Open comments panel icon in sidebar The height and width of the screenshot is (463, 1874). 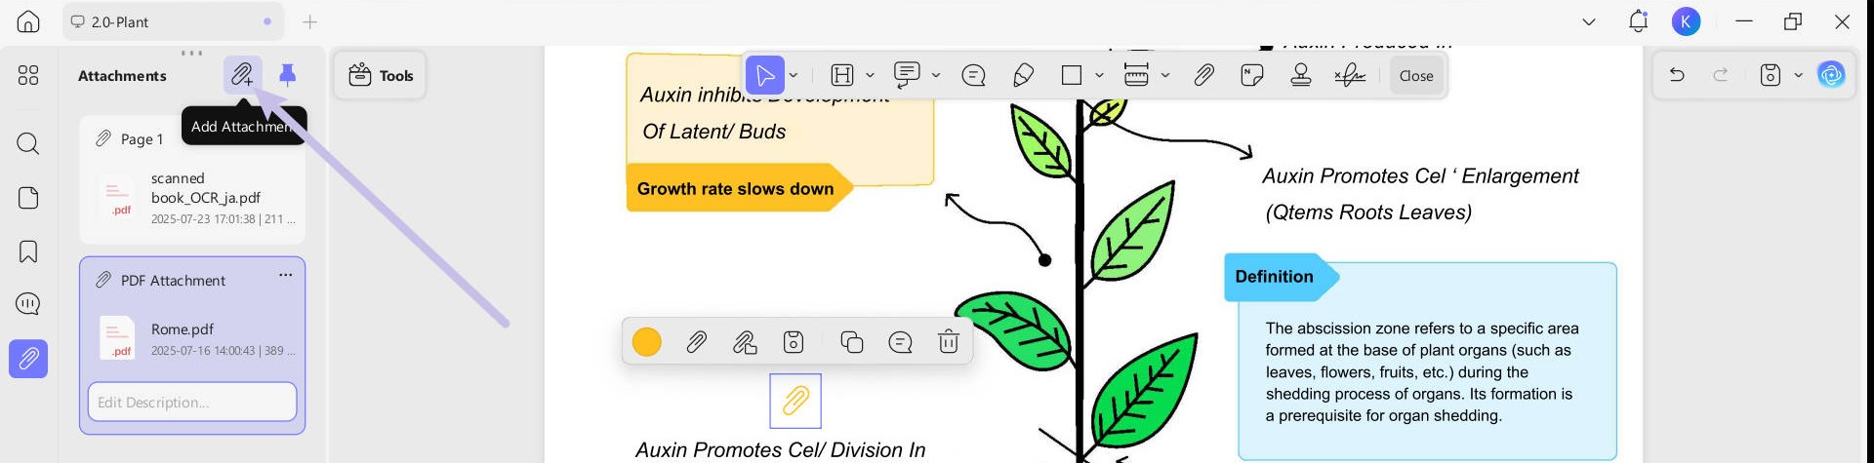[28, 304]
